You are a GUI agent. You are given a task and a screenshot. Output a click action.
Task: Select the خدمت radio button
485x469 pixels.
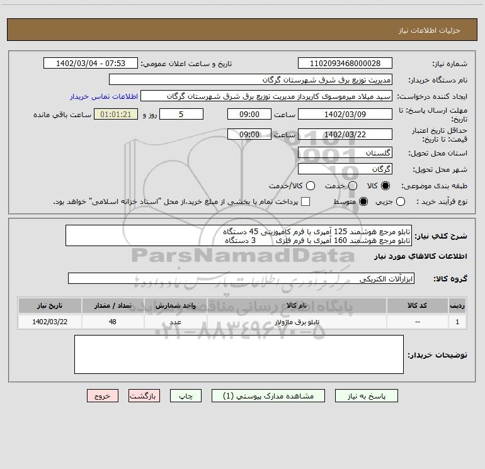353,186
